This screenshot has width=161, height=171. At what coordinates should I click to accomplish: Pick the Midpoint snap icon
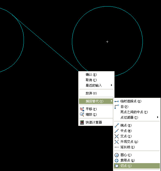[116, 131]
